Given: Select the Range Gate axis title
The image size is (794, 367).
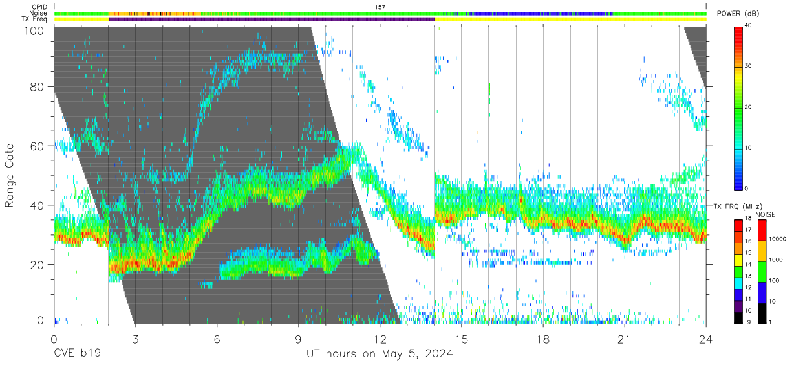Looking at the screenshot, I should 10,176.
